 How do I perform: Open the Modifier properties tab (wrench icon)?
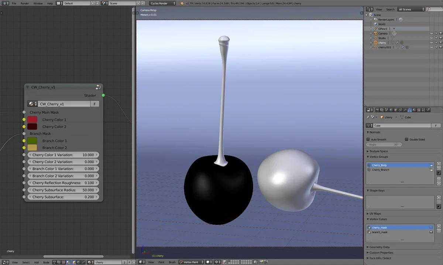[x=404, y=110]
